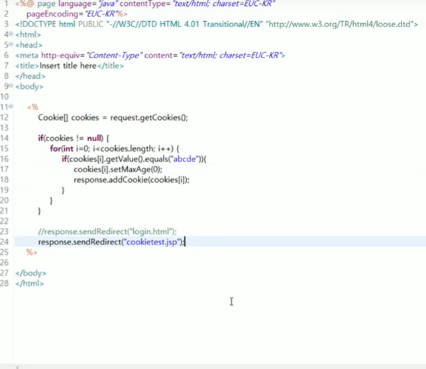This screenshot has height=369, width=426.
Task: Click the closing '</html>' tag
Action: click(x=29, y=284)
